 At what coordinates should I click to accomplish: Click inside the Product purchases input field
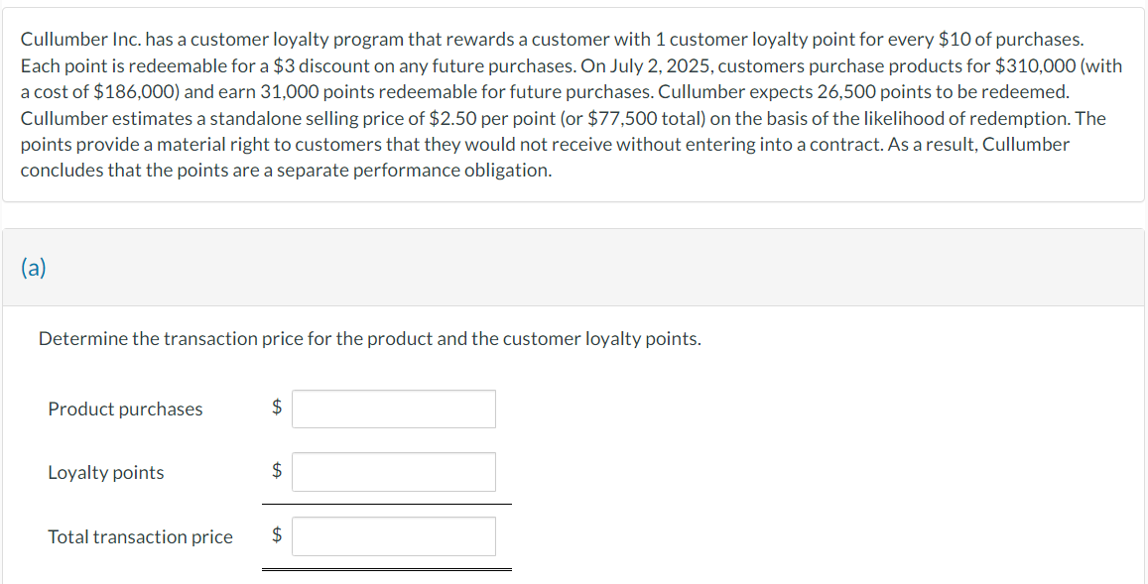pyautogui.click(x=393, y=409)
